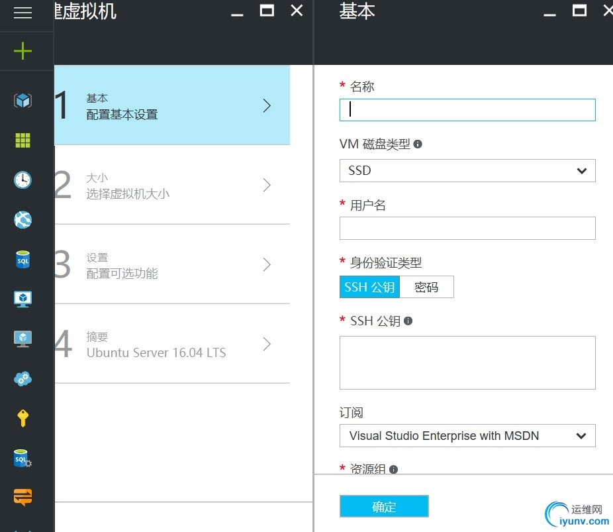Open the yellow key Subscriptions icon
The height and width of the screenshot is (532, 613).
(23, 418)
